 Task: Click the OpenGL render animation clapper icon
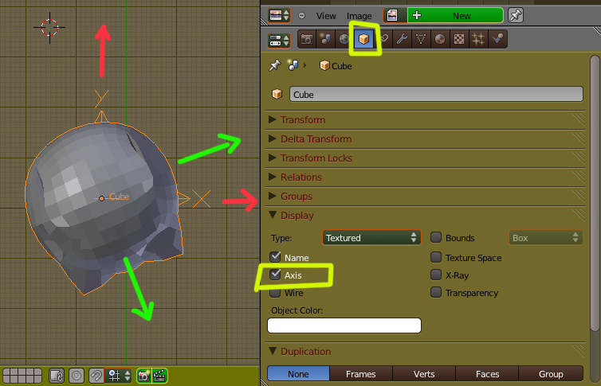(160, 376)
